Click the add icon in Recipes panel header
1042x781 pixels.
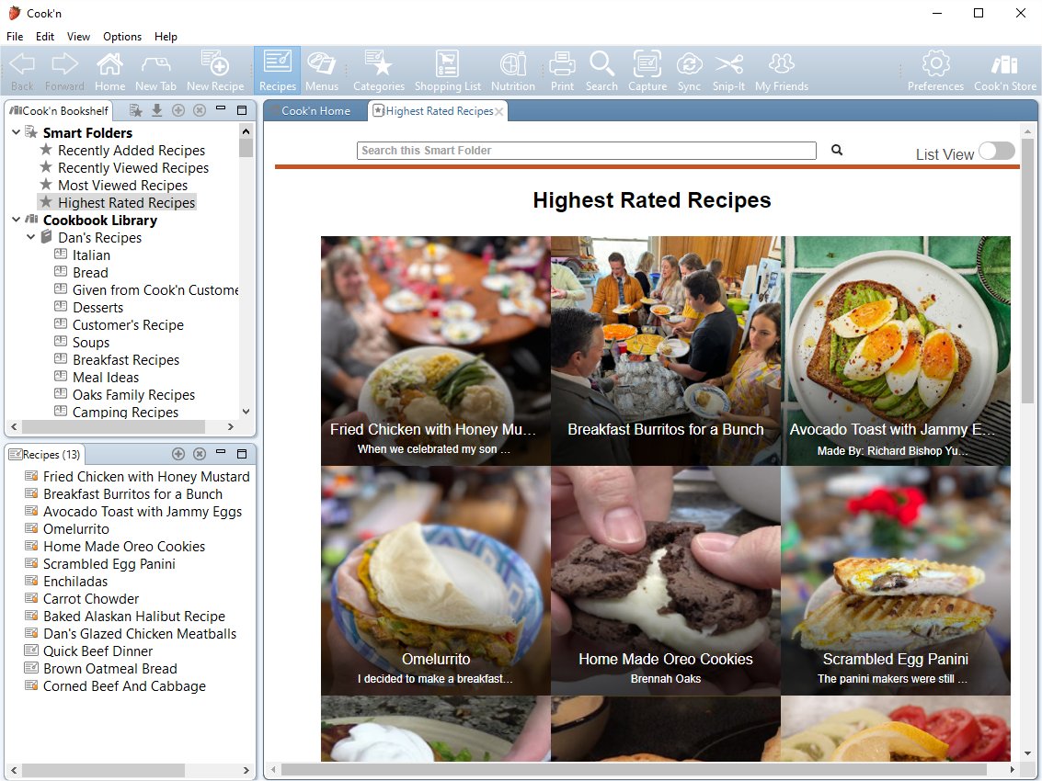pyautogui.click(x=178, y=454)
